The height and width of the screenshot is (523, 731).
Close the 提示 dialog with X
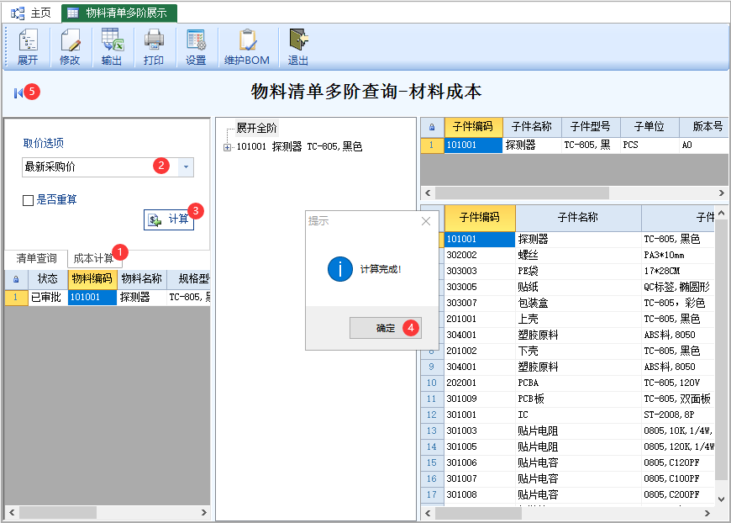[426, 221]
